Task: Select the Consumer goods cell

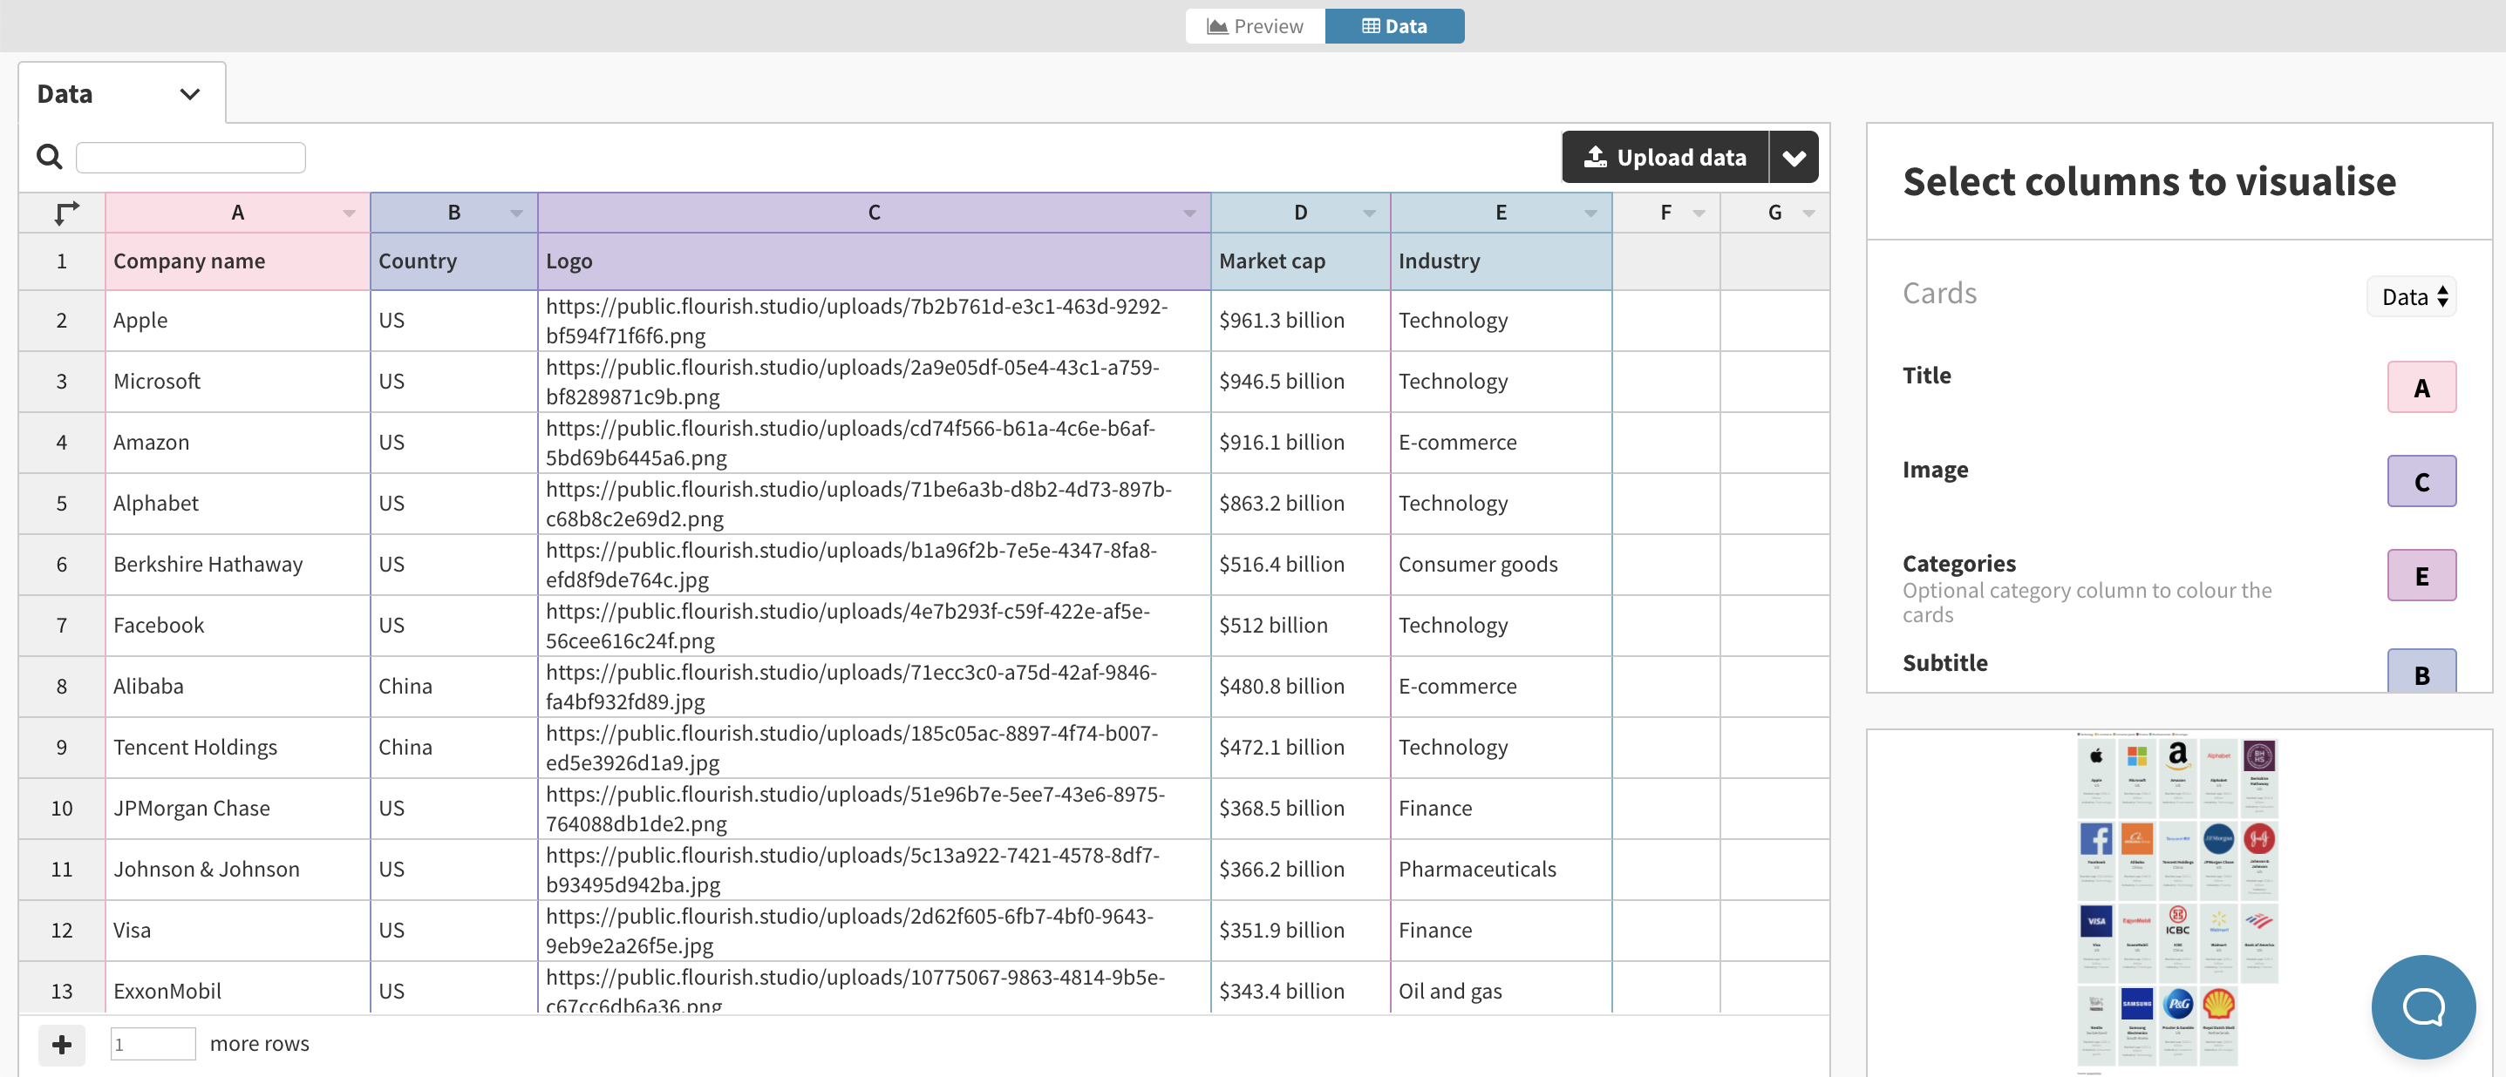Action: tap(1501, 565)
